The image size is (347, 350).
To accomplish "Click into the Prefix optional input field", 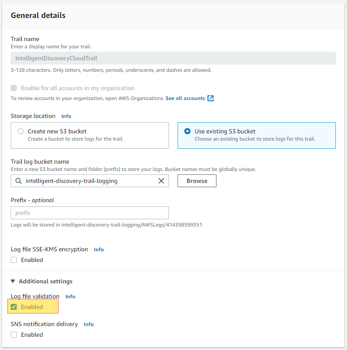I will coord(90,213).
